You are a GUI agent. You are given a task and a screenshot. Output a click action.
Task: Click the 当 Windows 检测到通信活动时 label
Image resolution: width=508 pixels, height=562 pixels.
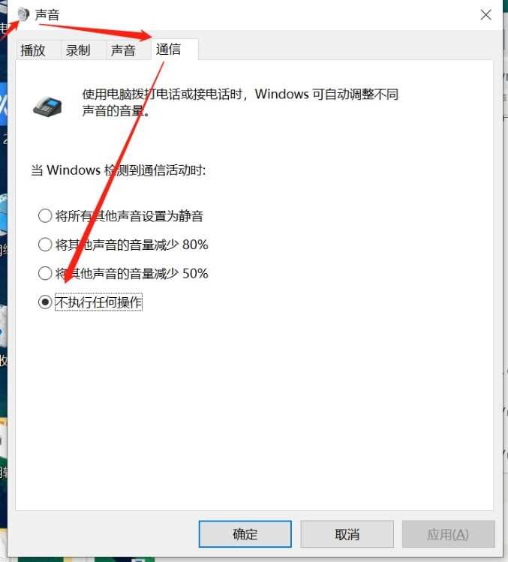(119, 170)
